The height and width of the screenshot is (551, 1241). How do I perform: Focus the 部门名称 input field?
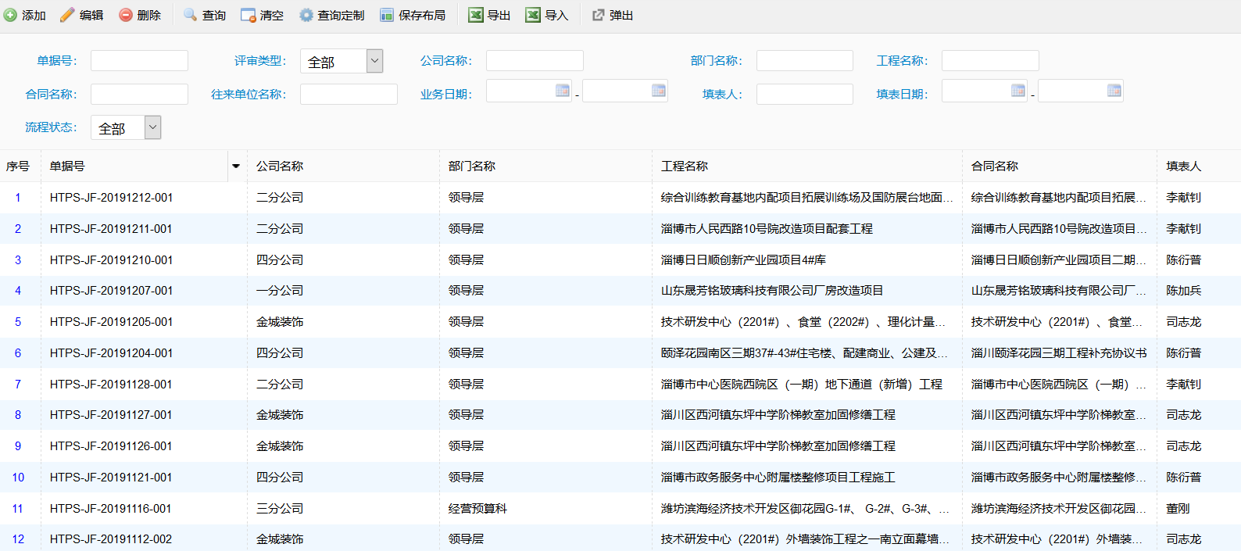pyautogui.click(x=805, y=61)
